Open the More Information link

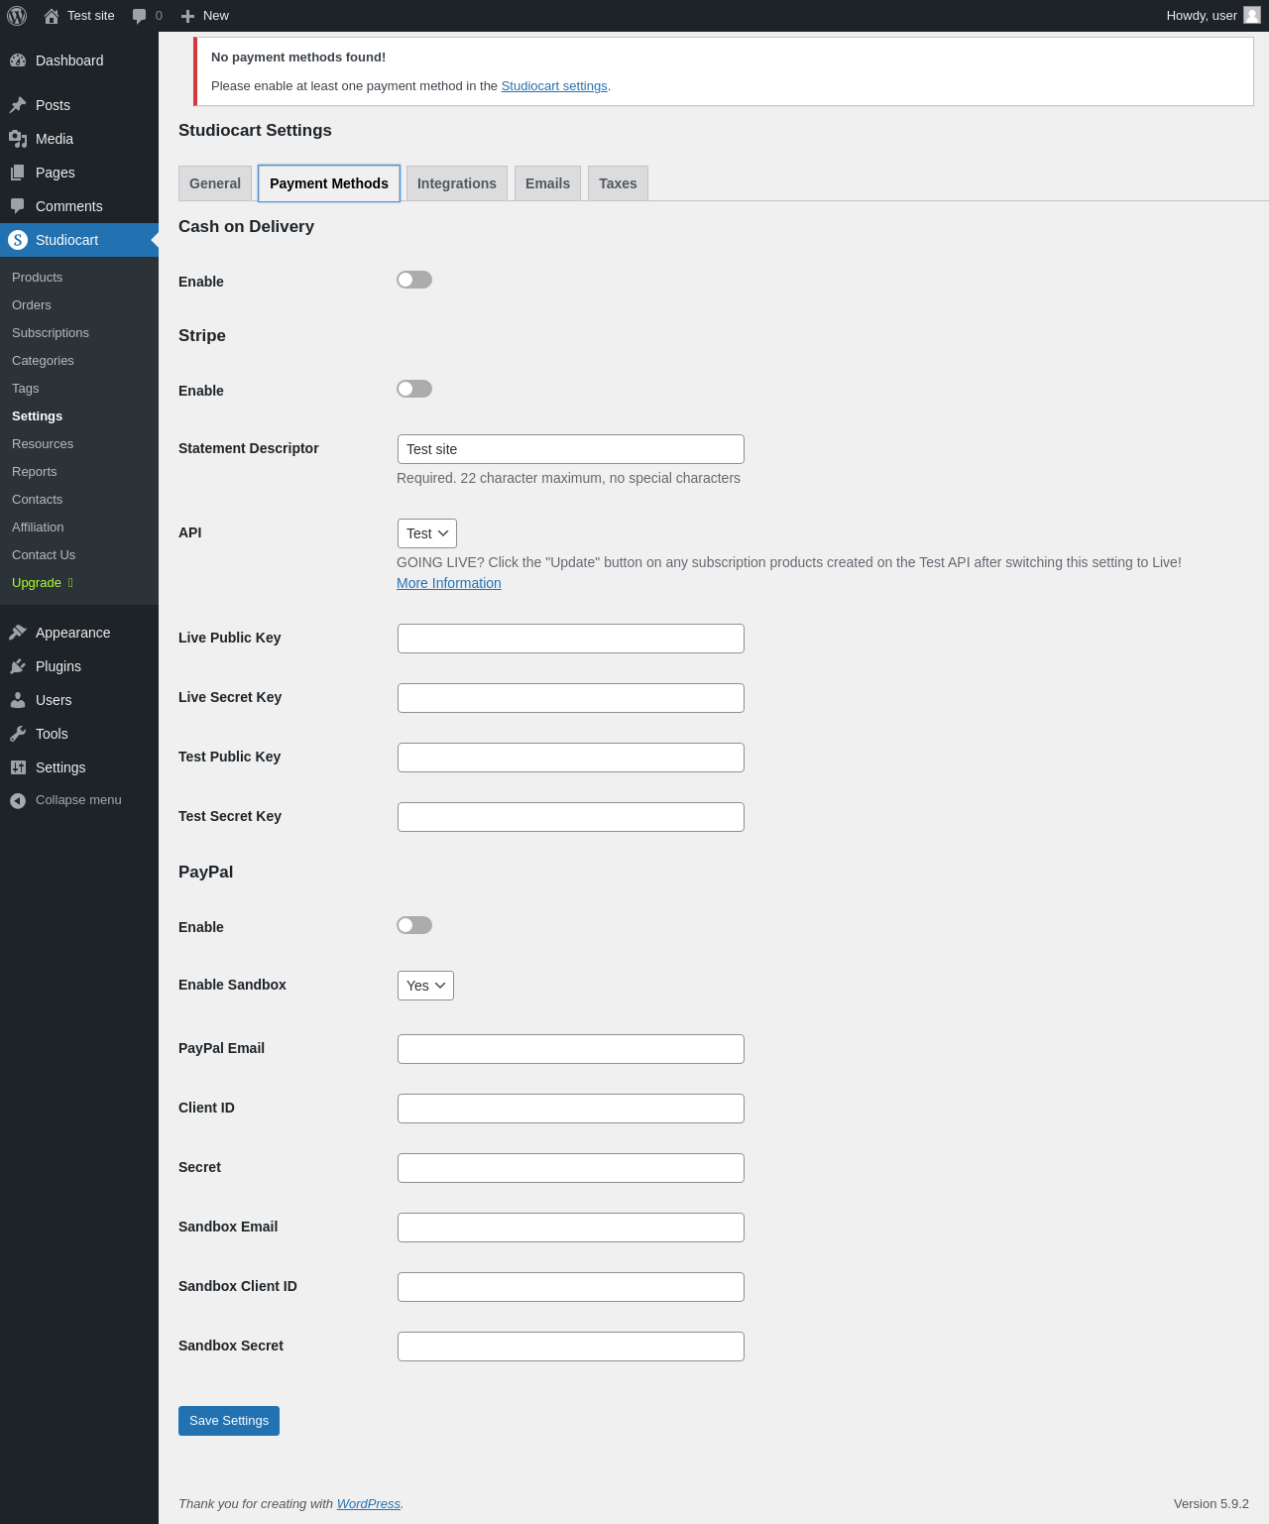pyautogui.click(x=449, y=583)
